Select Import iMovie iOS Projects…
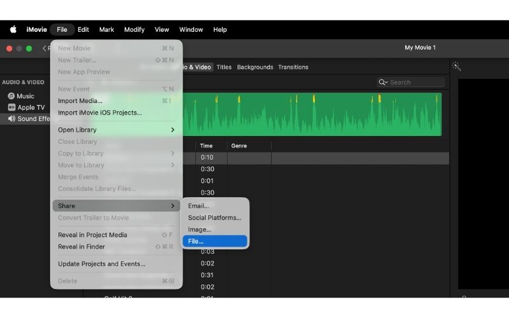Viewport: 509px width, 318px height. (x=116, y=113)
